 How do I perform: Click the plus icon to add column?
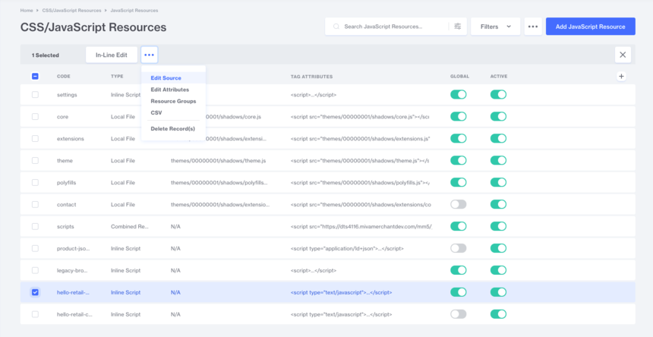621,76
